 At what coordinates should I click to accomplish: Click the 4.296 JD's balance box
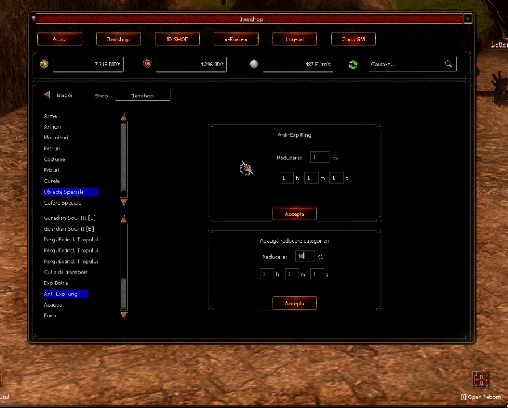tap(192, 64)
